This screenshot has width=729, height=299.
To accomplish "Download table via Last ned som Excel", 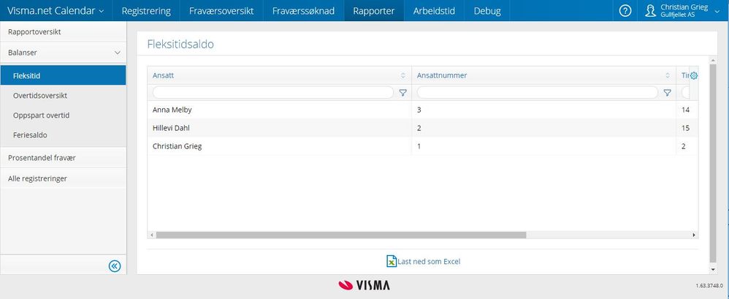I will click(429, 261).
